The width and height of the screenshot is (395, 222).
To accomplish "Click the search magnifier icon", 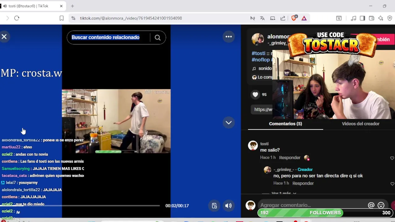I will pyautogui.click(x=158, y=38).
